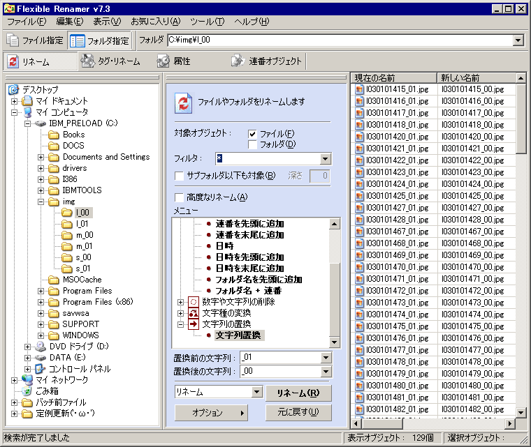Screen dimensions: 531x447
Task: Open the ツール(T) menu
Action: tap(207, 22)
